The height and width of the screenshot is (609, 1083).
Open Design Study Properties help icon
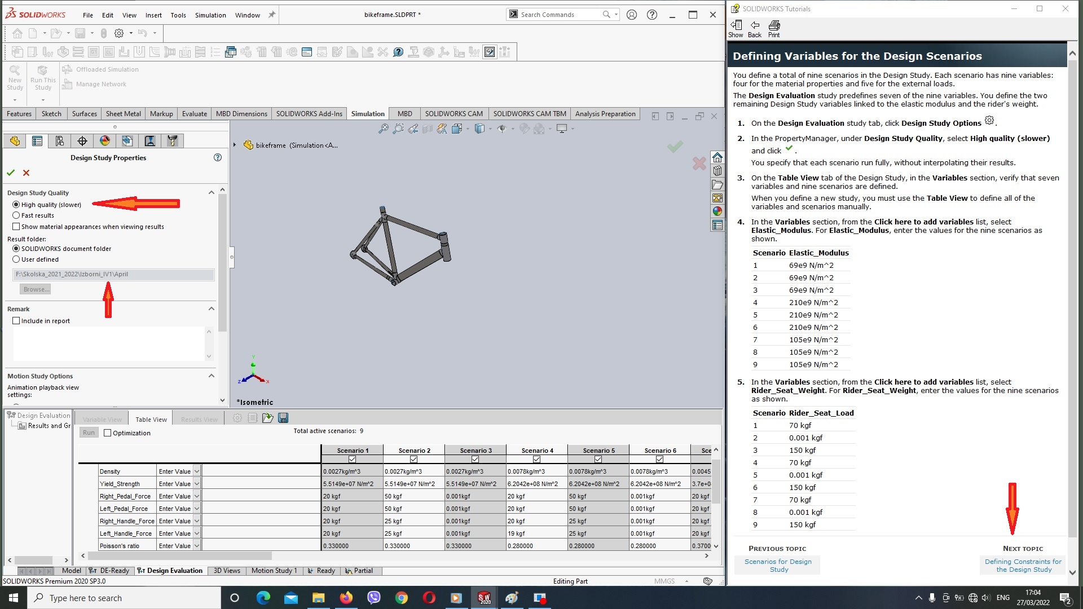click(x=218, y=157)
